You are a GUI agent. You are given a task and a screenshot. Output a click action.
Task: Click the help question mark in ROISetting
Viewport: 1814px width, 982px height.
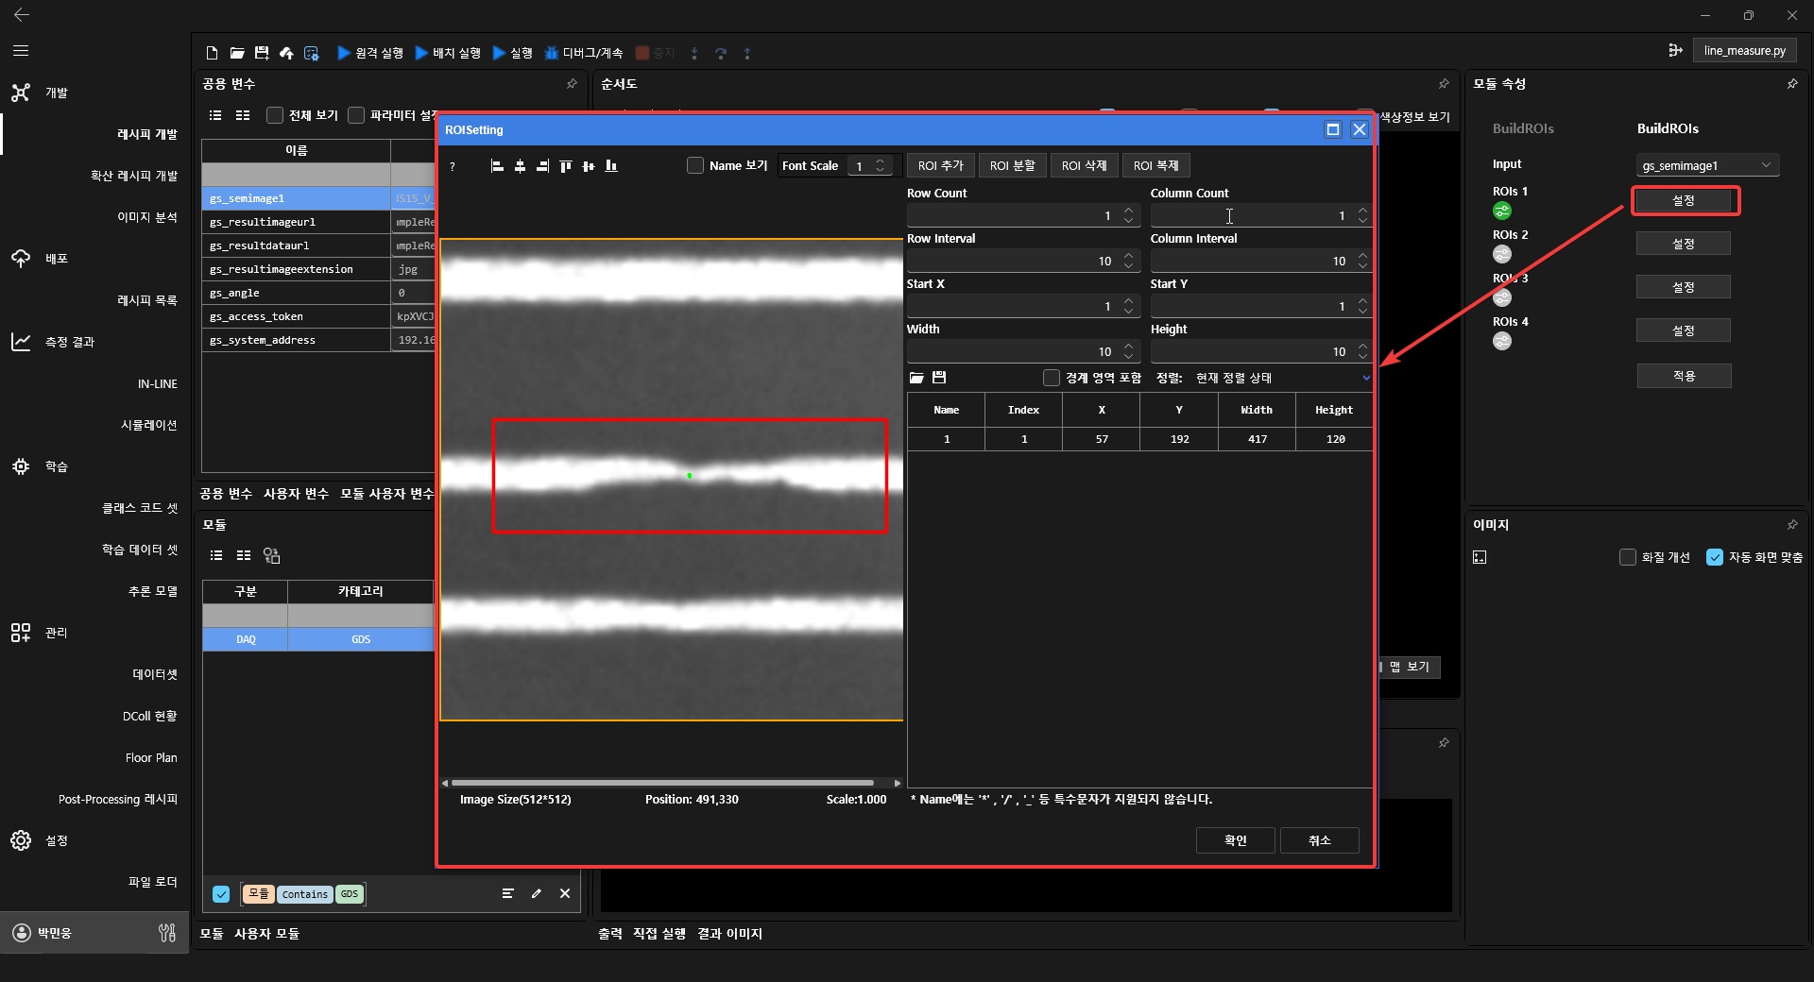click(x=453, y=166)
